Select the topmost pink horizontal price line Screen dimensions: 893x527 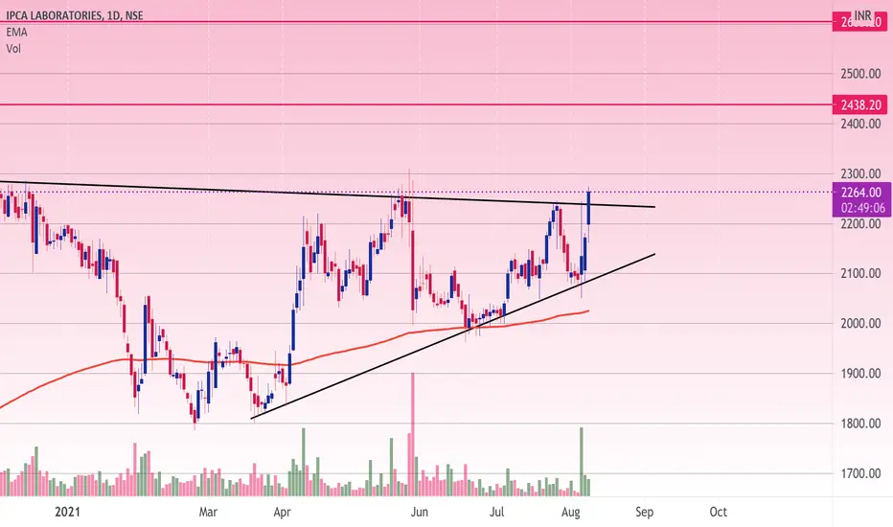point(416,22)
